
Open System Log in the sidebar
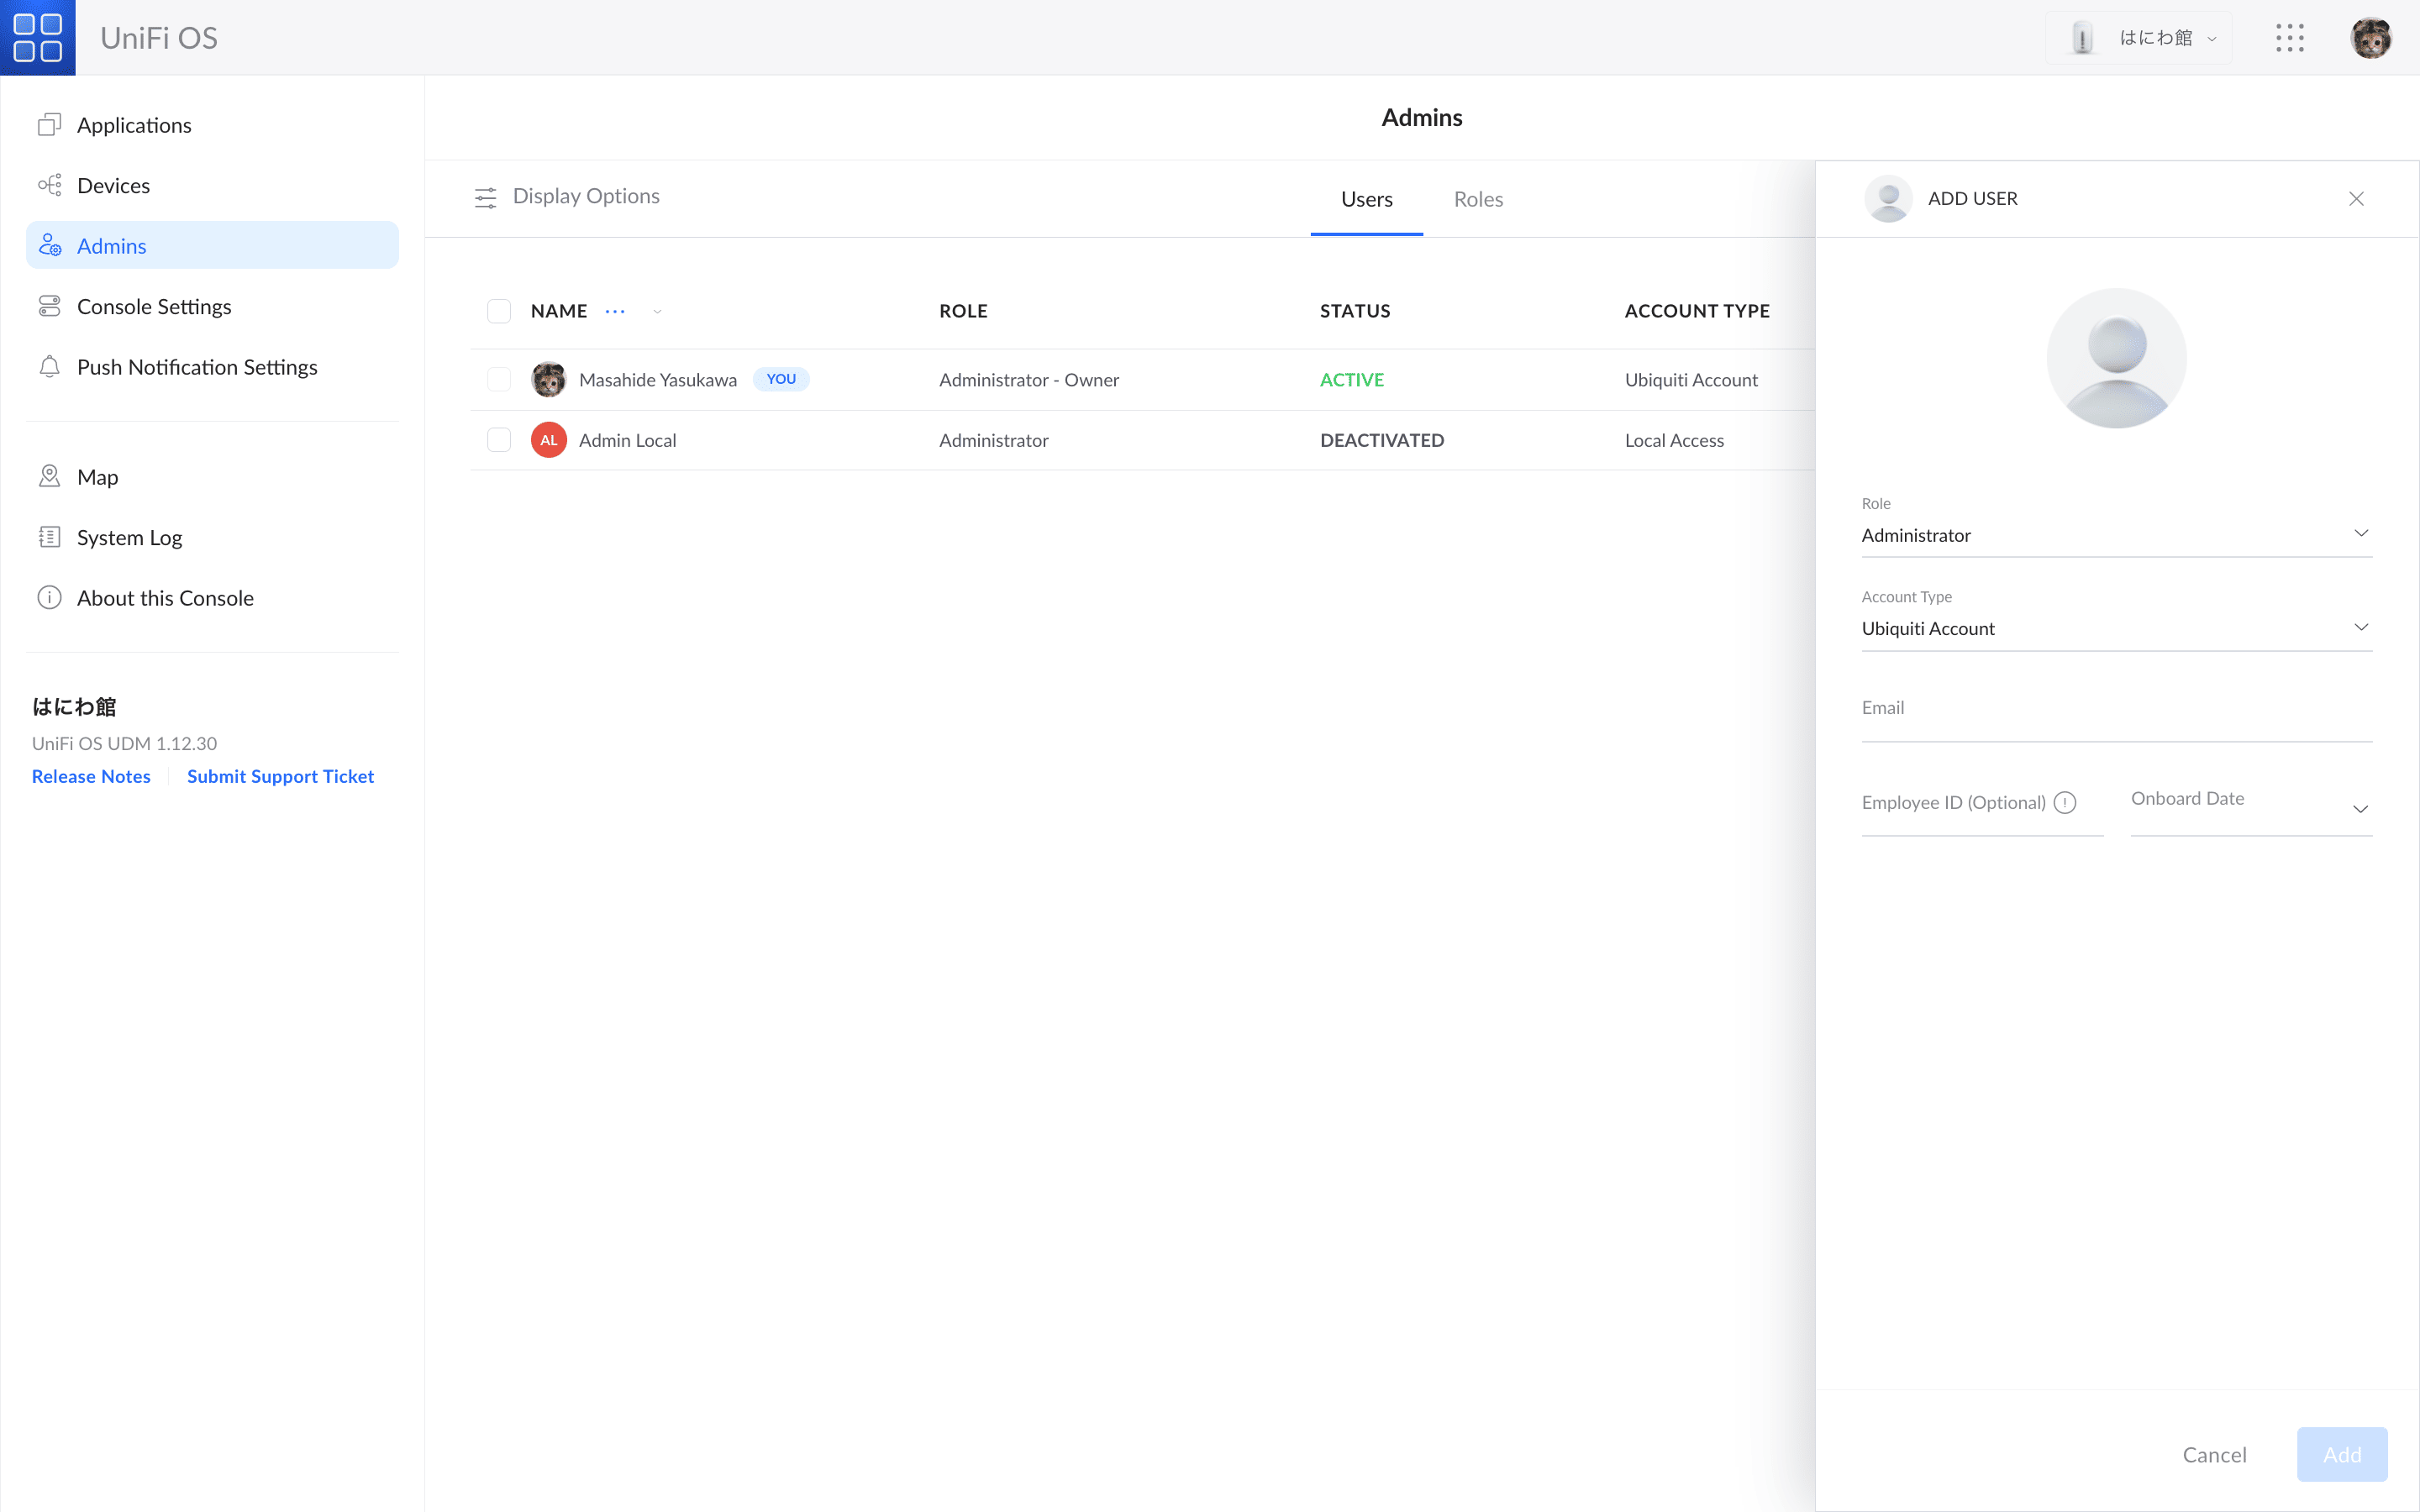[x=212, y=537]
